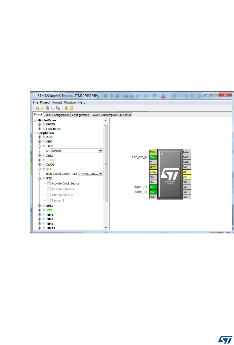Click the VDDA pin on the chip

click(x=153, y=172)
